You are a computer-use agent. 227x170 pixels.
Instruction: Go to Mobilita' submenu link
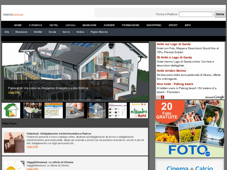point(38,32)
